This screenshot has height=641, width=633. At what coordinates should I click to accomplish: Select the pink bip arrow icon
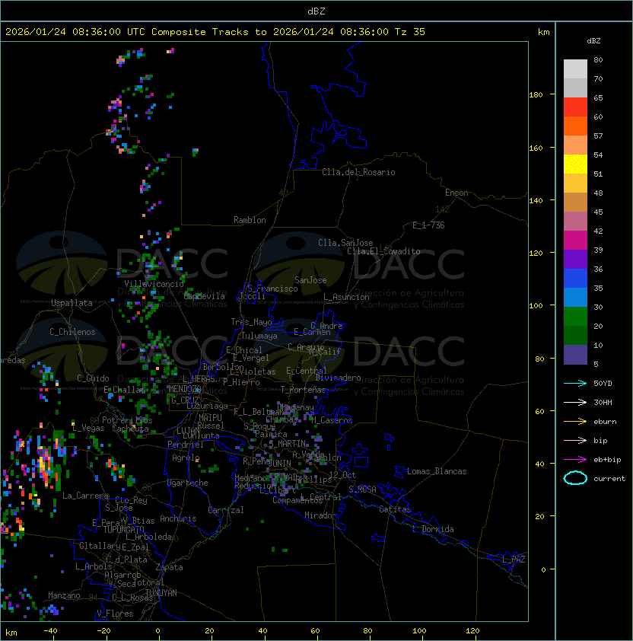(575, 440)
